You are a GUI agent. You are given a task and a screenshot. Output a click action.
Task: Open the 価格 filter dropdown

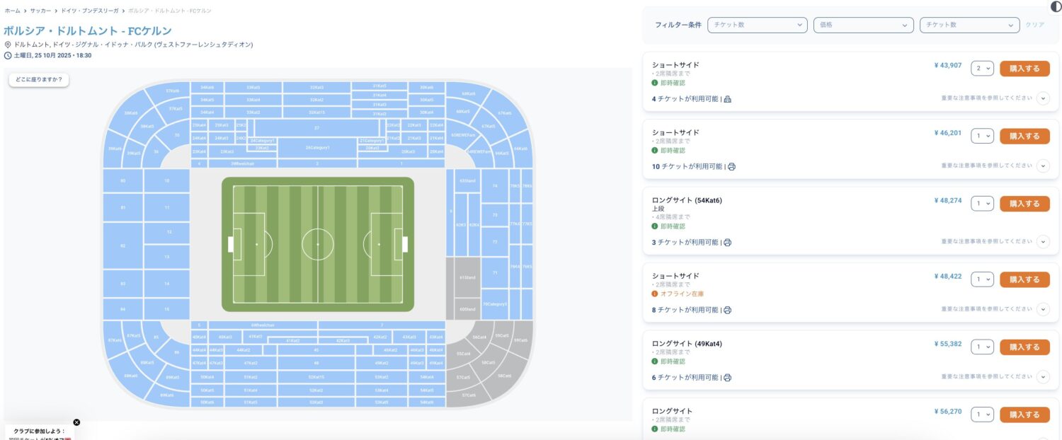[863, 25]
